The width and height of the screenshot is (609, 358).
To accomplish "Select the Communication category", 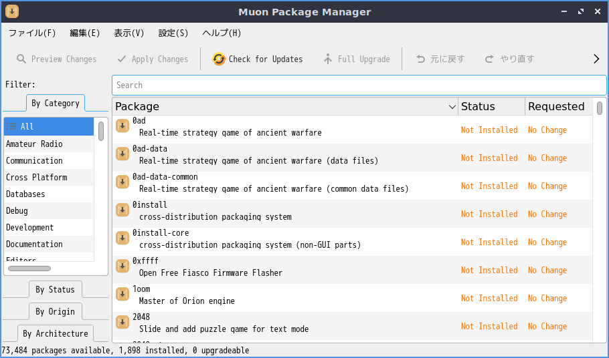I will click(49, 160).
